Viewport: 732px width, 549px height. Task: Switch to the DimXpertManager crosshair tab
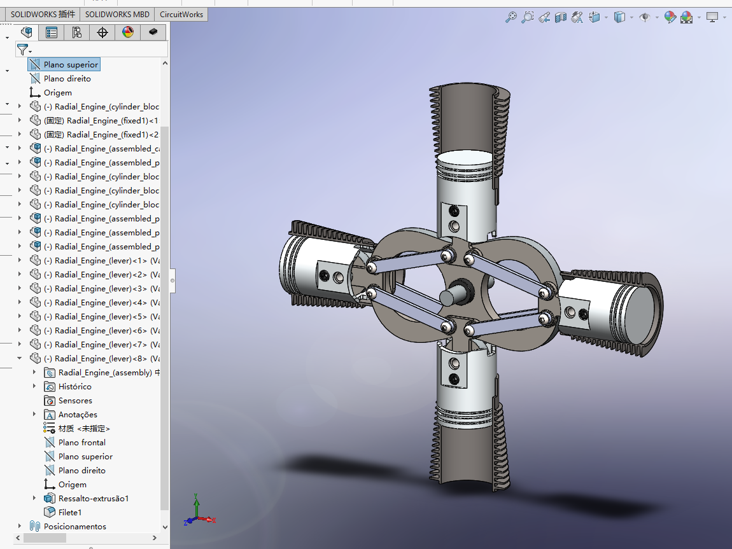click(102, 32)
